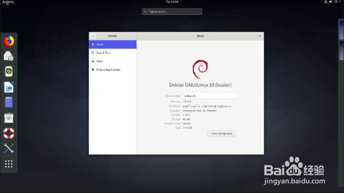Open the Help lifebuoy icon

[x=9, y=133]
